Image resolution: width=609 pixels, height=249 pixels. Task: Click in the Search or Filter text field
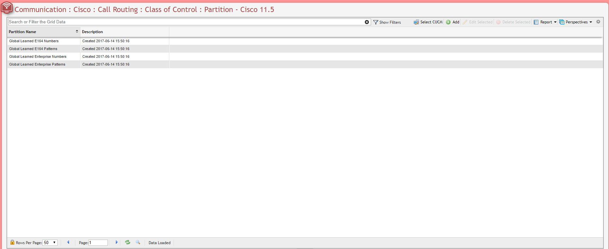[x=186, y=22]
